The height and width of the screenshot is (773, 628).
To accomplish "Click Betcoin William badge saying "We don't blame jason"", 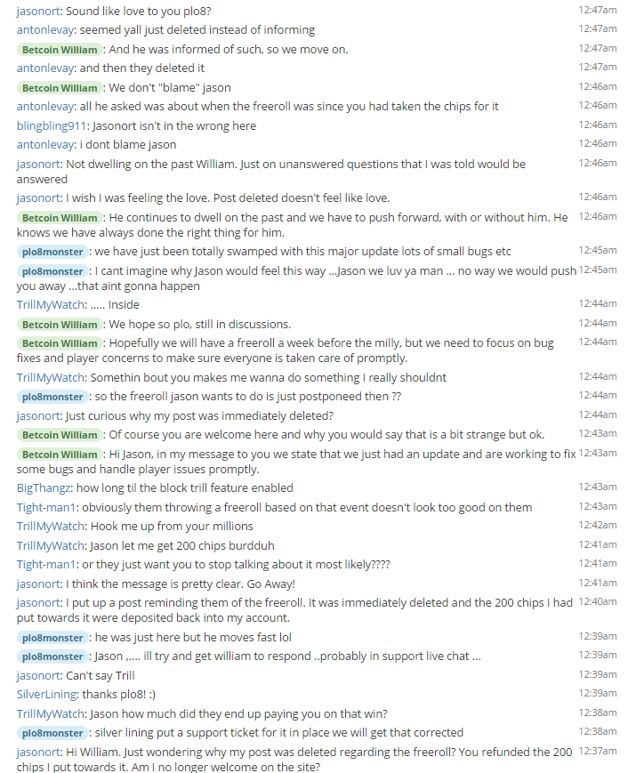I will pos(60,88).
